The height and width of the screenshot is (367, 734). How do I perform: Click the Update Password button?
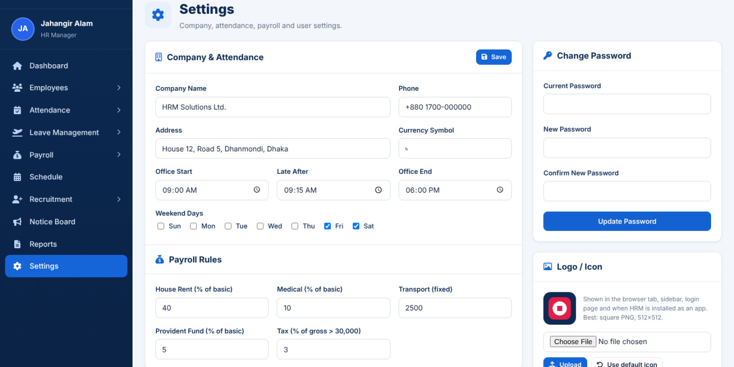[x=627, y=221]
